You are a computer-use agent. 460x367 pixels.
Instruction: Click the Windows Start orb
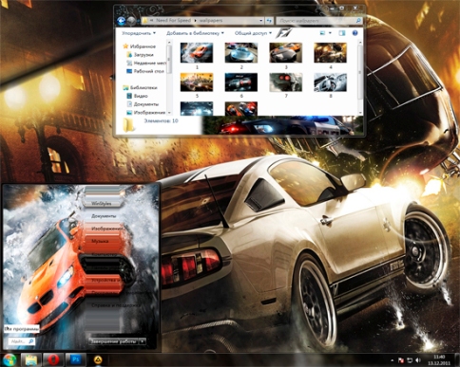[x=10, y=359]
